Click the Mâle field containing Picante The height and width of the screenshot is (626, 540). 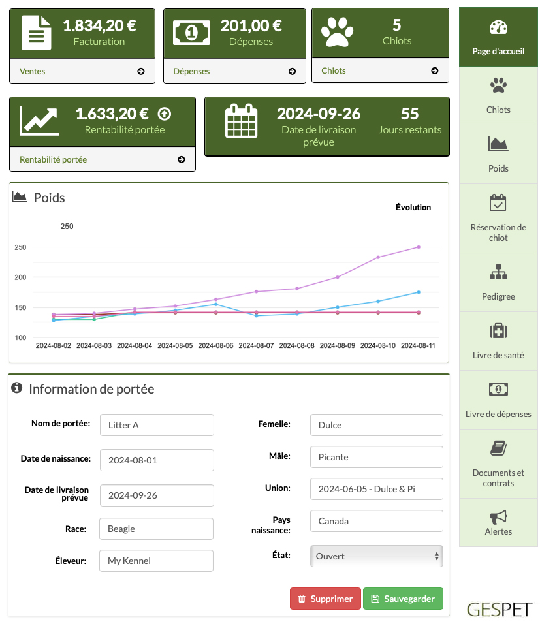(x=376, y=457)
